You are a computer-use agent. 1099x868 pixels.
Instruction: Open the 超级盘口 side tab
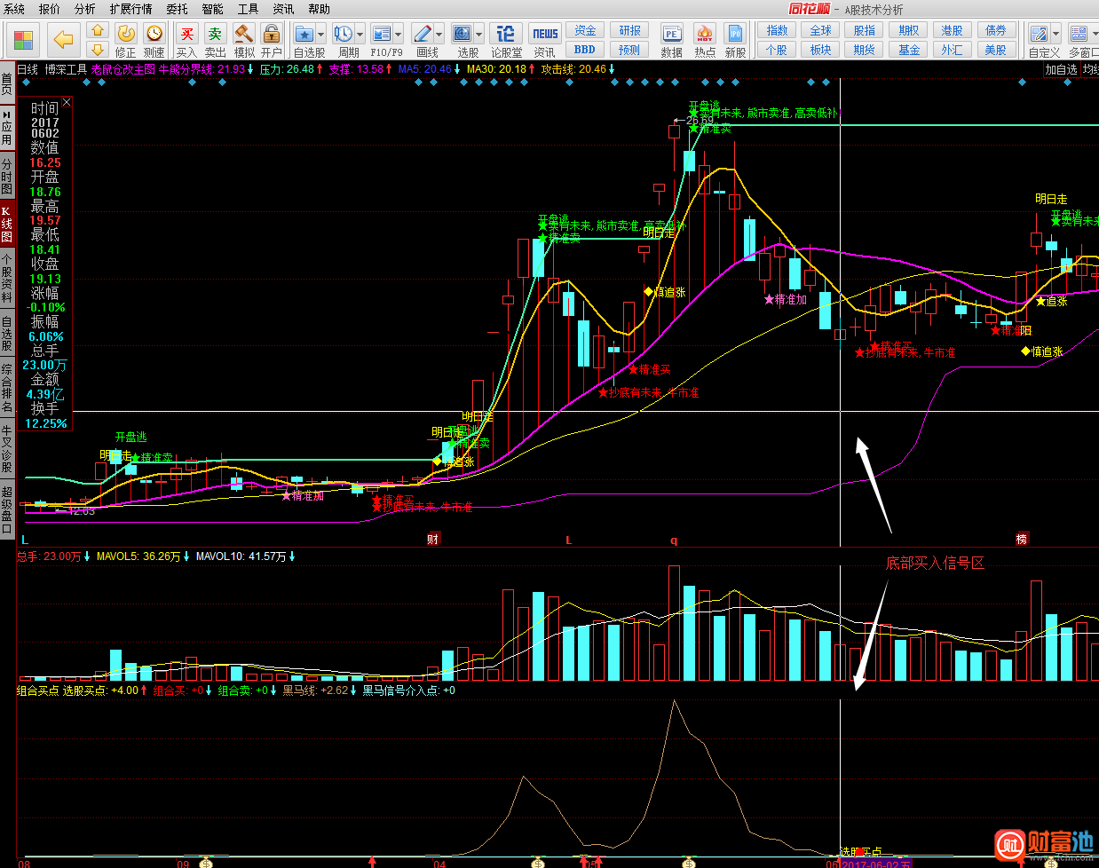[x=7, y=509]
